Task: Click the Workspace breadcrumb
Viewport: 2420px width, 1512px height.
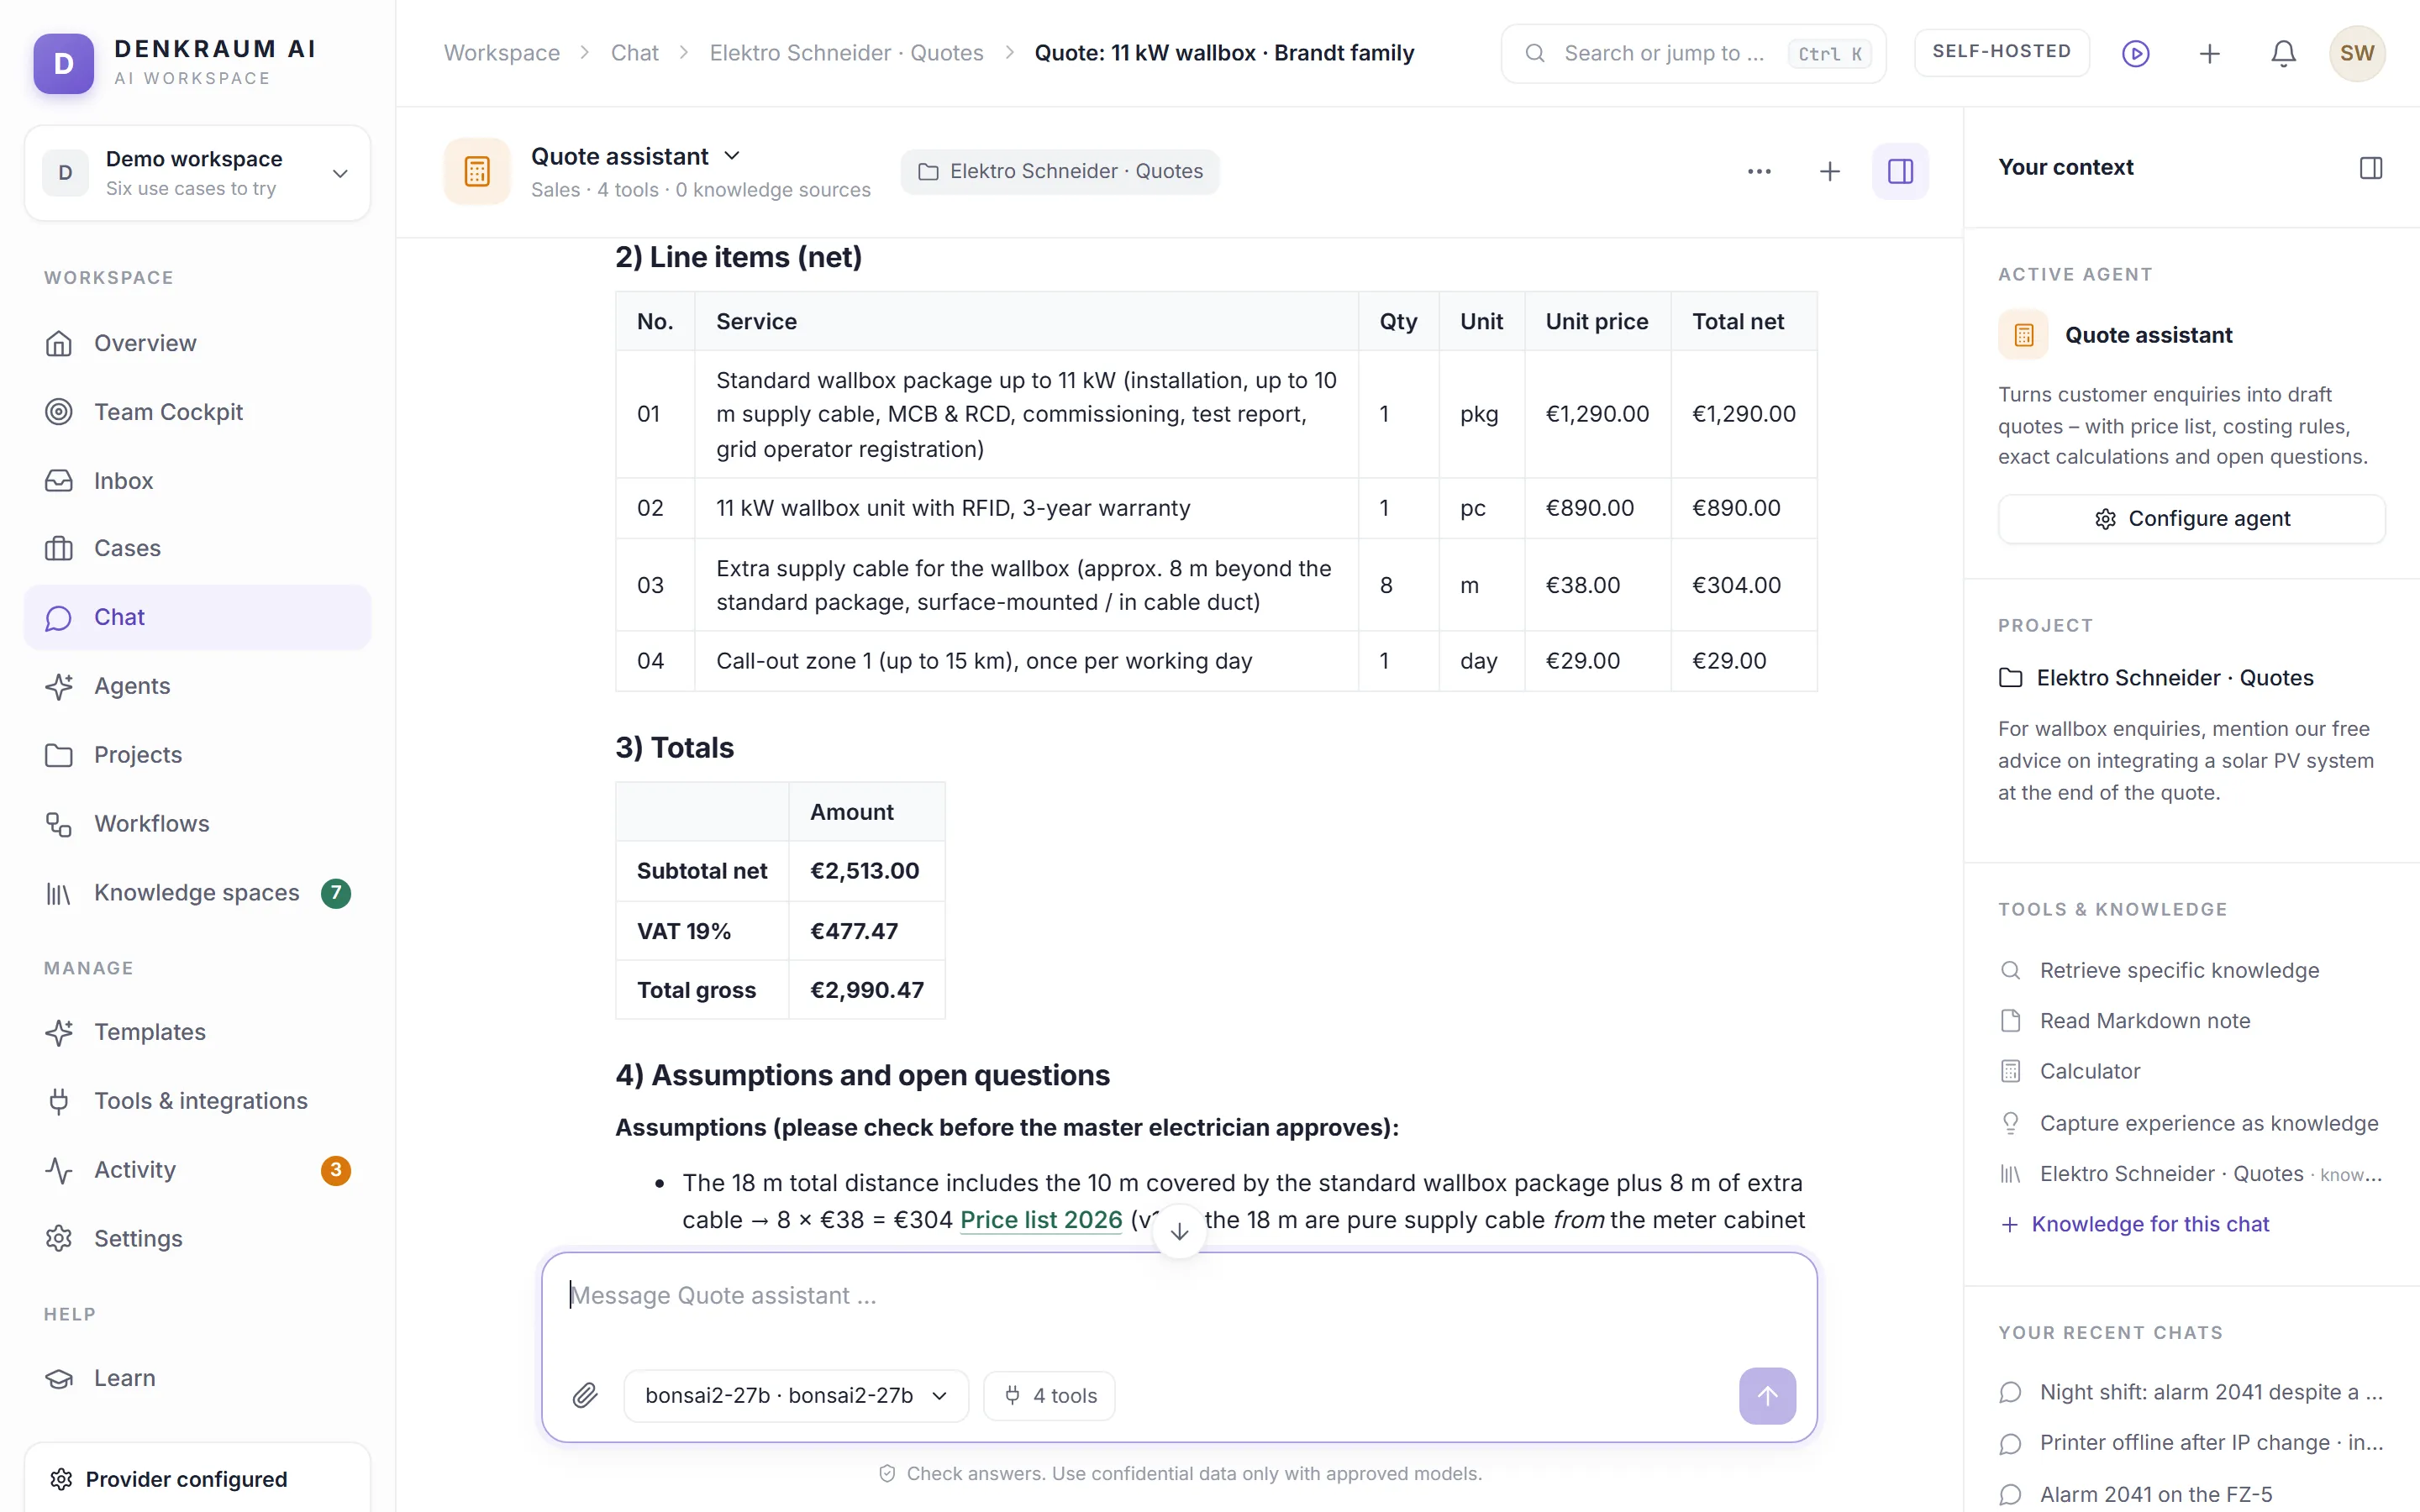Action: [x=502, y=53]
